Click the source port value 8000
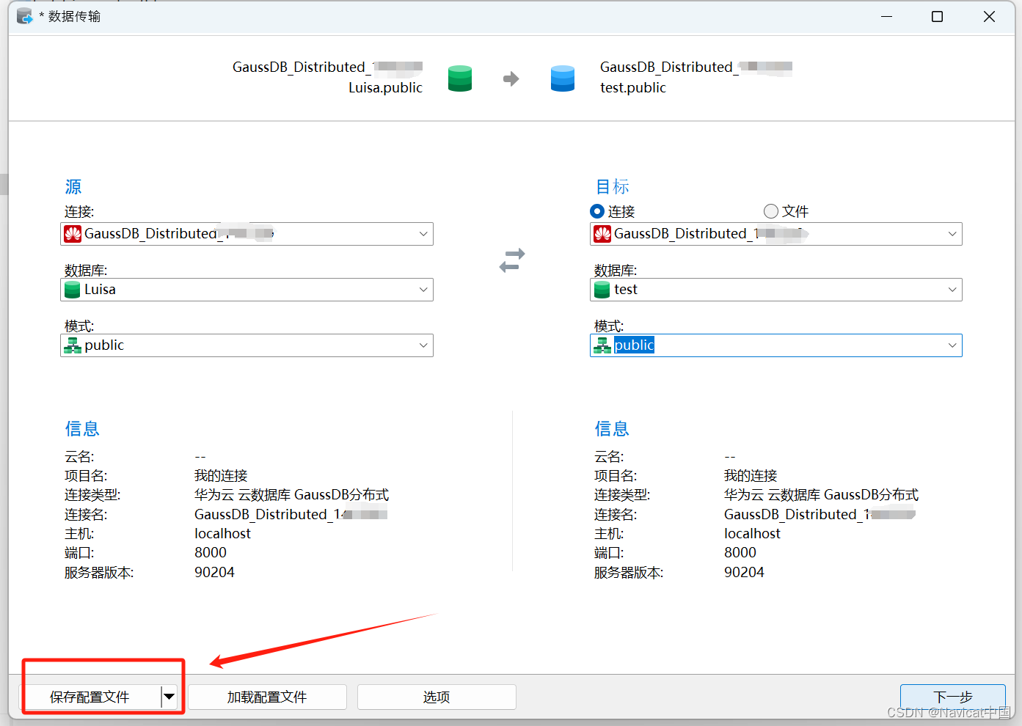 211,553
